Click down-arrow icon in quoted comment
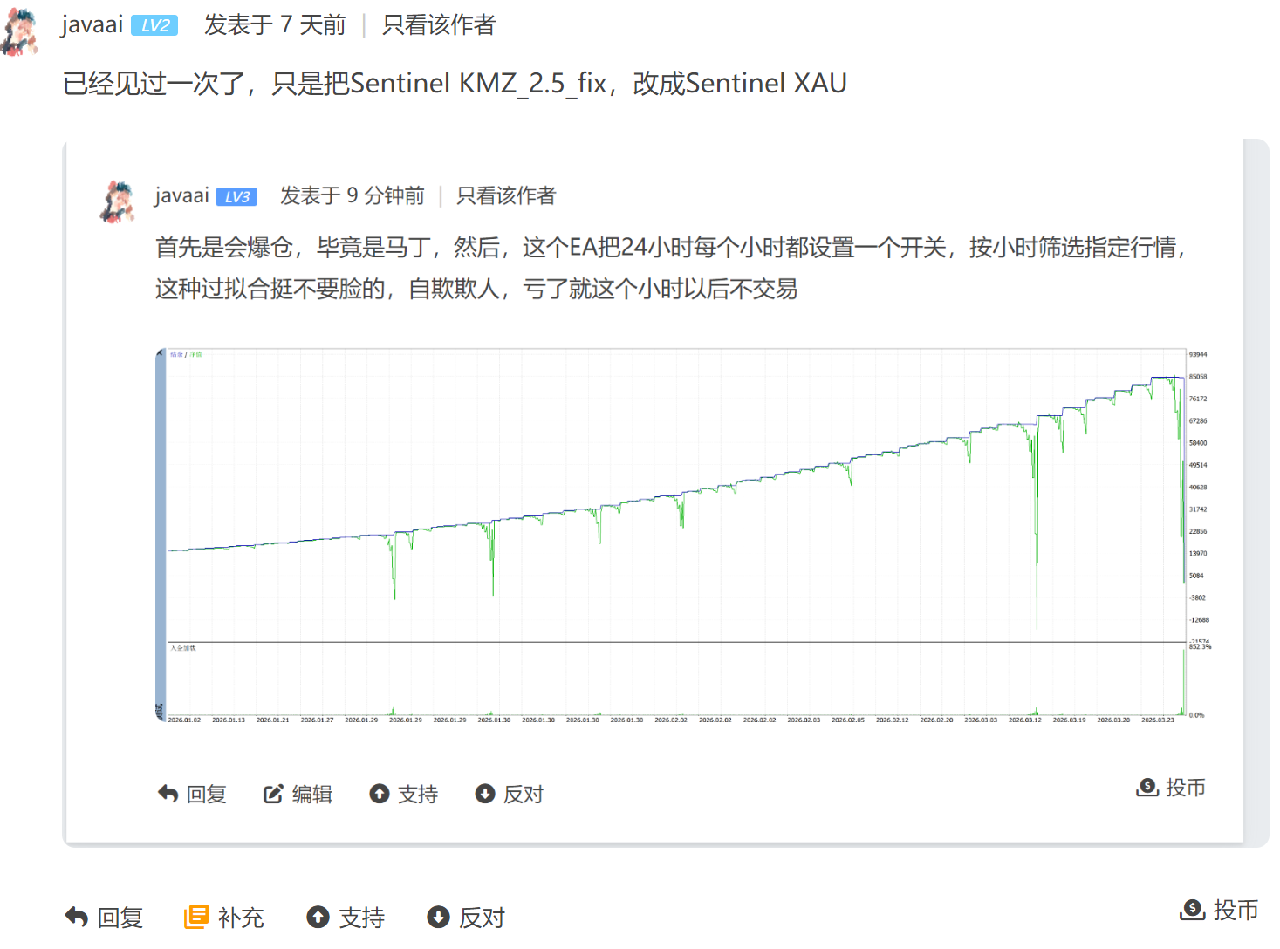This screenshot has width=1280, height=949. click(x=484, y=794)
